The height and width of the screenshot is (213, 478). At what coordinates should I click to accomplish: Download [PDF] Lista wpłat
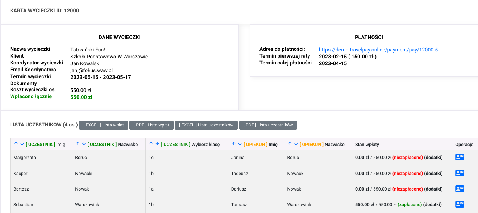click(151, 125)
